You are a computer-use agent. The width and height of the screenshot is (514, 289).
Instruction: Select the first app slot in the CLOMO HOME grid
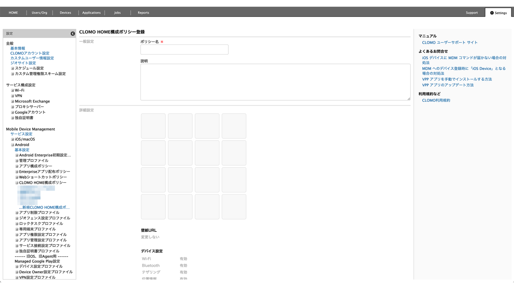(153, 126)
